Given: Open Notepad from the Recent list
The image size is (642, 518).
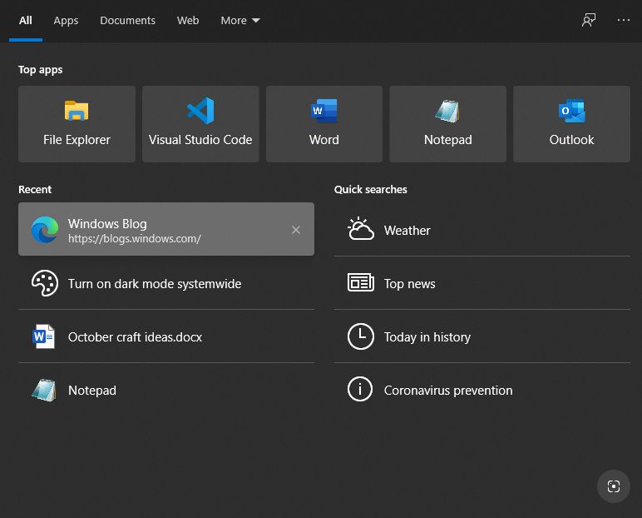Looking at the screenshot, I should 166,390.
